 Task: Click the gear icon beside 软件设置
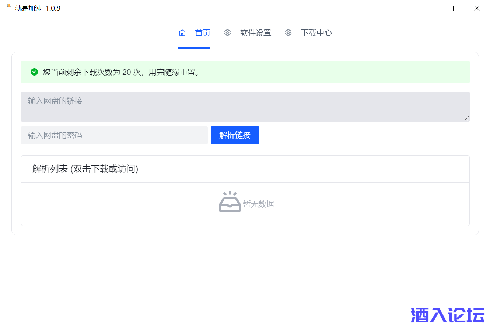point(227,33)
